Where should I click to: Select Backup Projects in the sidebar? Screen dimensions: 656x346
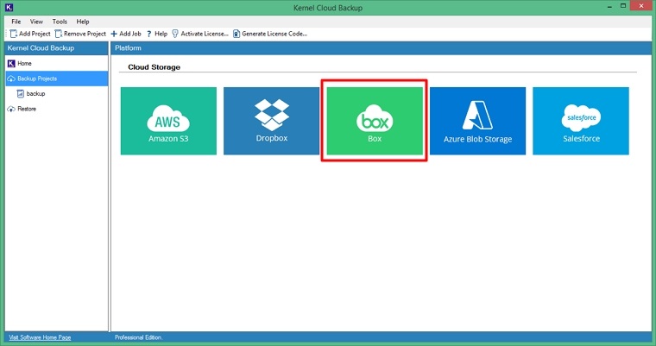click(x=56, y=79)
